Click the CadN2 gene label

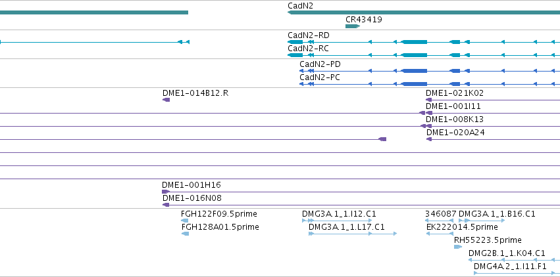pyautogui.click(x=300, y=6)
